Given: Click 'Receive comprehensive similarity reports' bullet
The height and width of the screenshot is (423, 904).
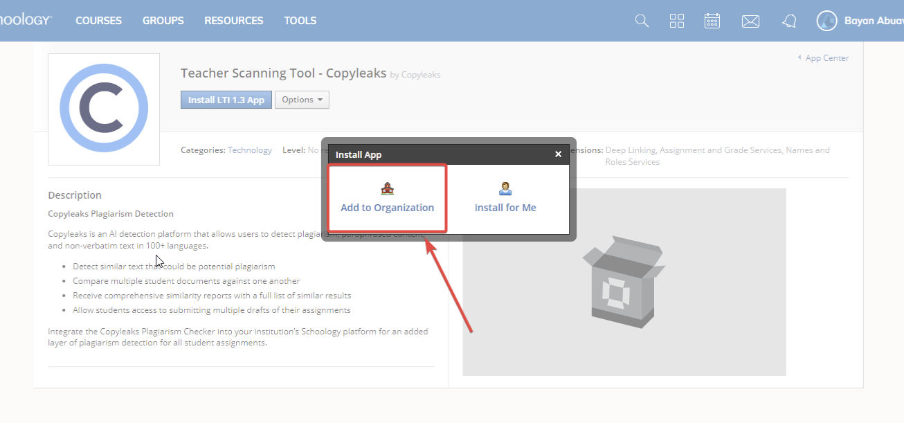Looking at the screenshot, I should 212,296.
